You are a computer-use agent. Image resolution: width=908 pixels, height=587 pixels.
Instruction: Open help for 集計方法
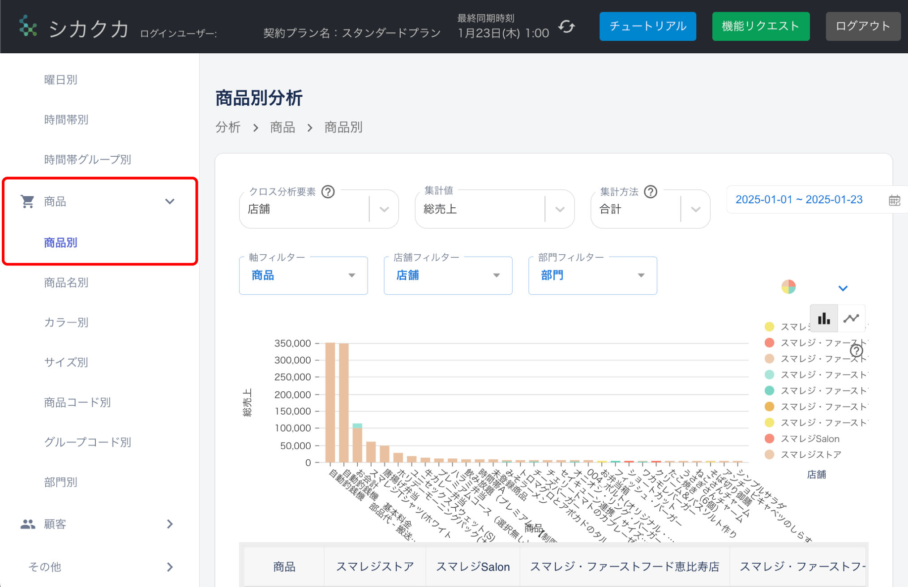point(651,192)
